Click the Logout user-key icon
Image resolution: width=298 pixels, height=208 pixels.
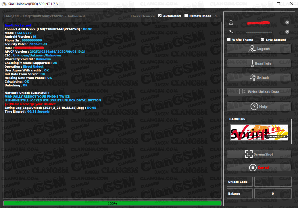252,49
